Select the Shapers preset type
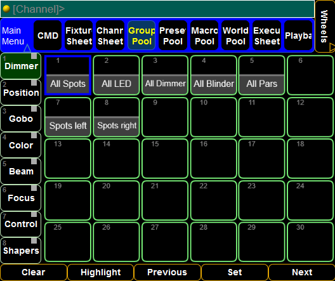 click(x=21, y=251)
